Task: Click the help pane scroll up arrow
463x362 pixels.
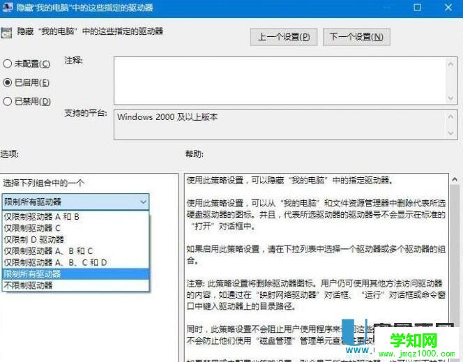Action: [455, 179]
